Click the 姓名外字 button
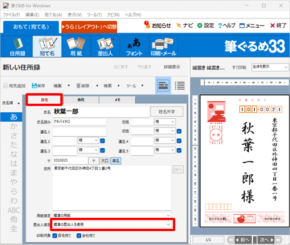290x245 pixels. [166, 112]
